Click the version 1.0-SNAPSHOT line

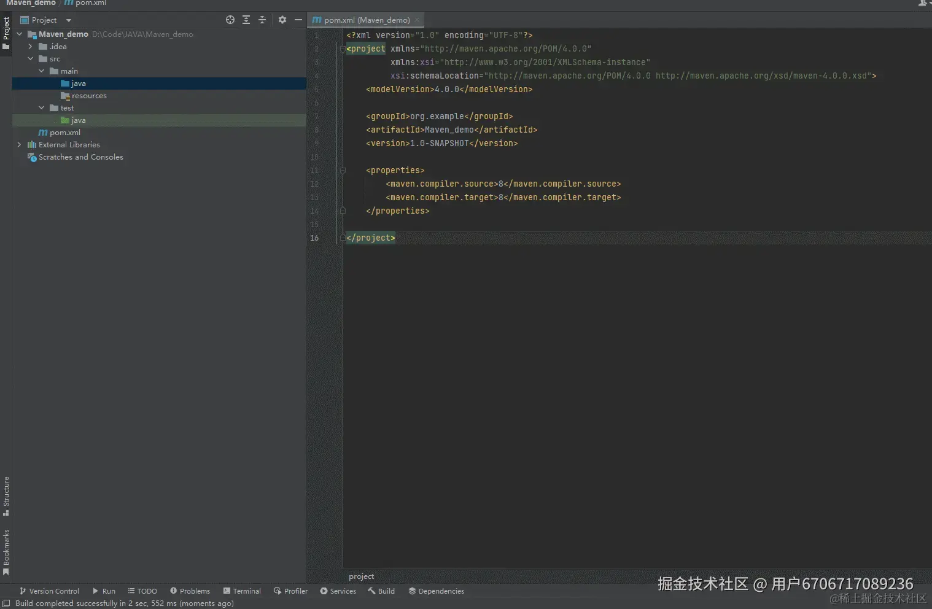(x=441, y=144)
